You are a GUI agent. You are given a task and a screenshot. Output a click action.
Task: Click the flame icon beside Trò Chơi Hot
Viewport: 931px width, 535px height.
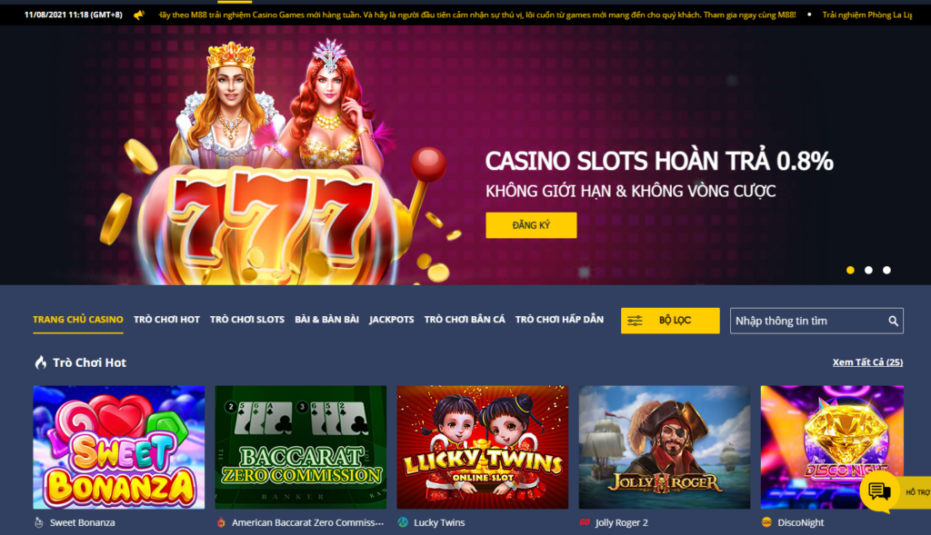pyautogui.click(x=40, y=362)
